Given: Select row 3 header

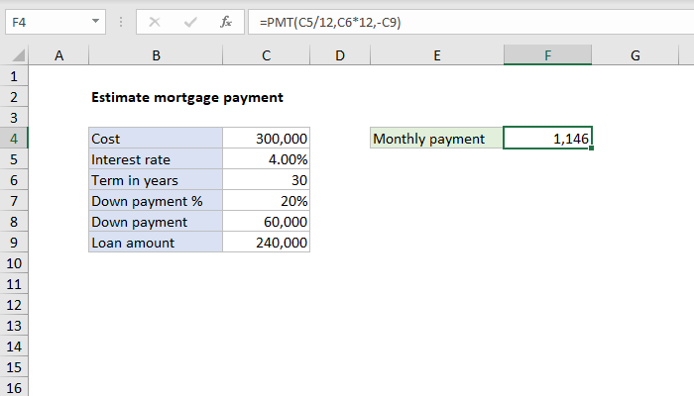Looking at the screenshot, I should click(14, 118).
